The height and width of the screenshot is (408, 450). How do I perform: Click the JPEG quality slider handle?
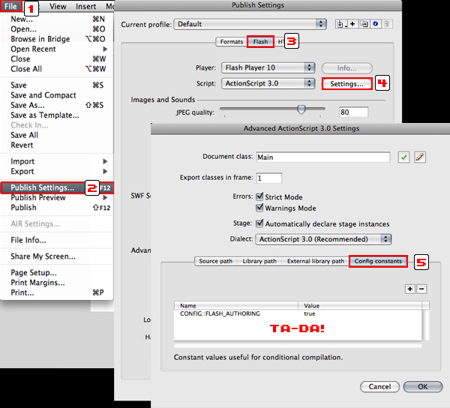[301, 109]
